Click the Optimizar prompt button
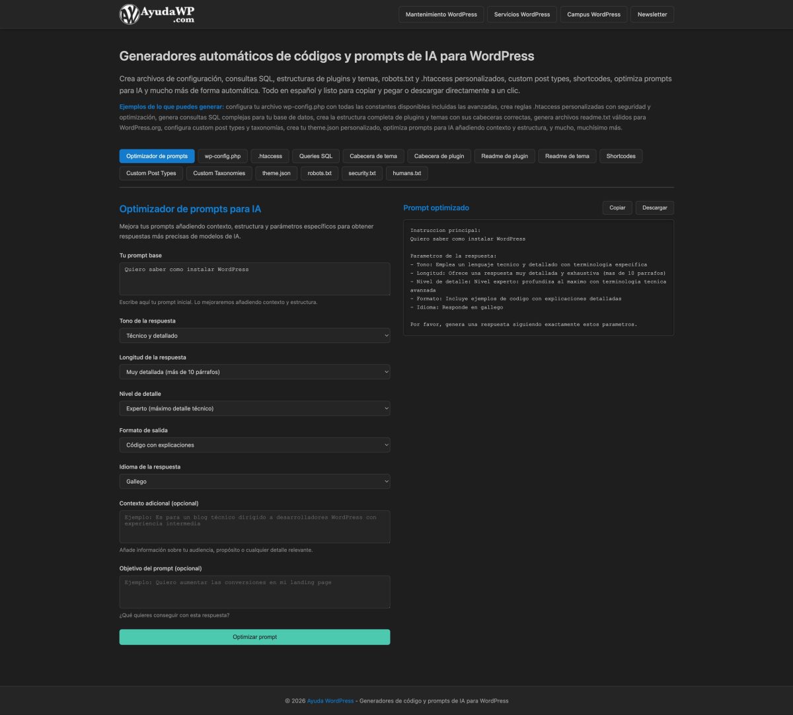The height and width of the screenshot is (715, 793). pyautogui.click(x=254, y=636)
